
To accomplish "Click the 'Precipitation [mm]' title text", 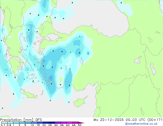I will tap(17, 120).
